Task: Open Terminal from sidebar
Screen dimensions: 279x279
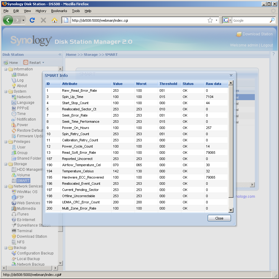Action: (24, 231)
